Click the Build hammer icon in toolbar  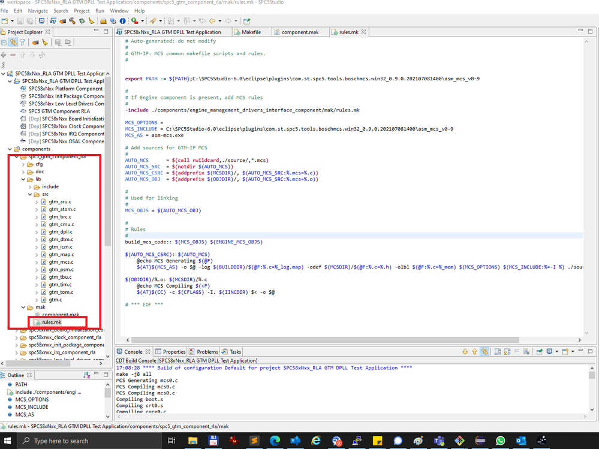pos(72,21)
